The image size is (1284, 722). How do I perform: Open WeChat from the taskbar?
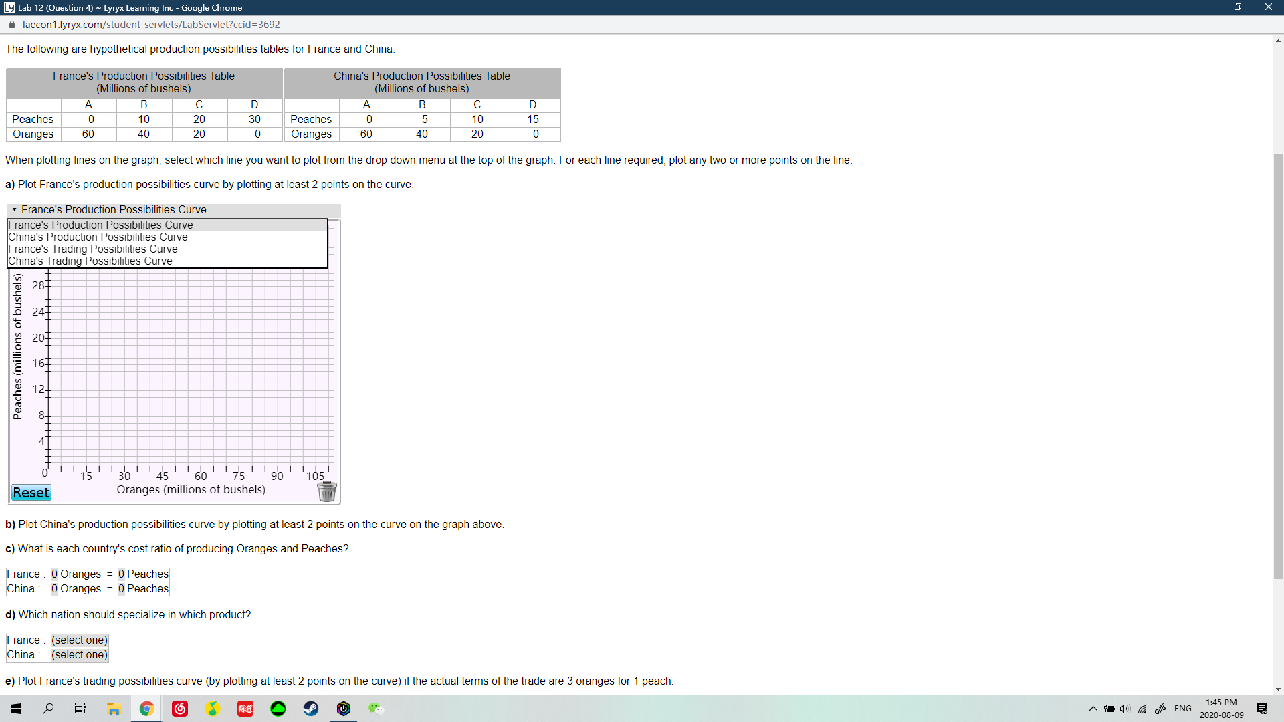(376, 709)
